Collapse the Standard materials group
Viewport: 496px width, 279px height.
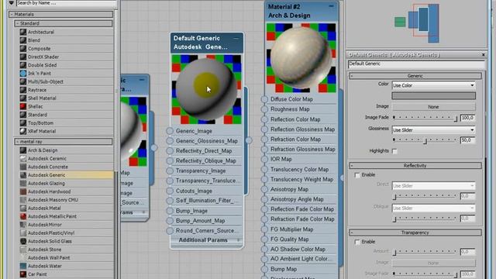[x=64, y=23]
